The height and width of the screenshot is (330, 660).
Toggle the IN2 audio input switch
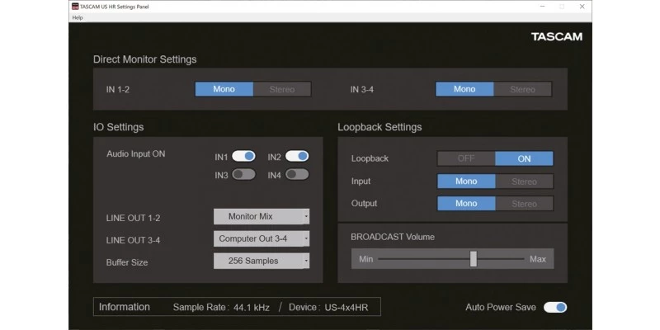pos(297,156)
